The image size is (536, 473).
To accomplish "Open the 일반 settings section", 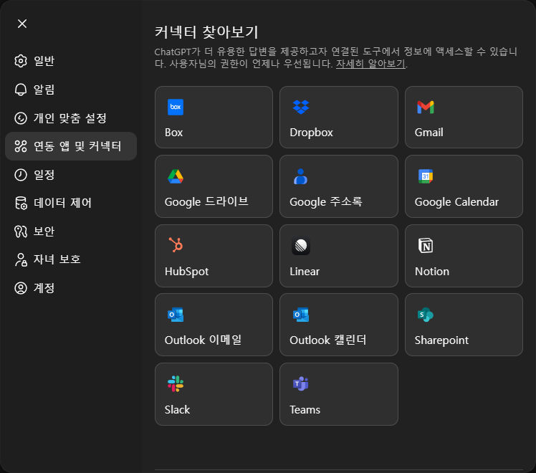I will 71,61.
